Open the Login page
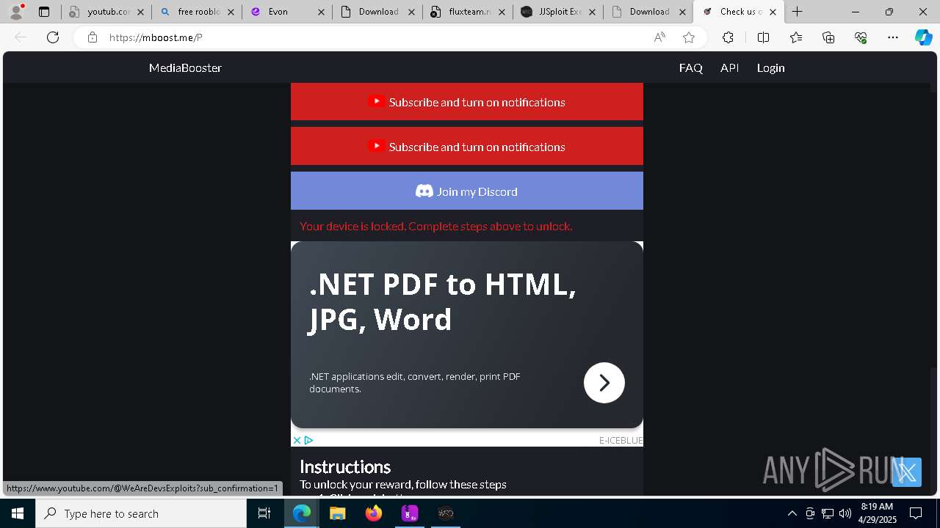This screenshot has height=528, width=940. pyautogui.click(x=770, y=67)
